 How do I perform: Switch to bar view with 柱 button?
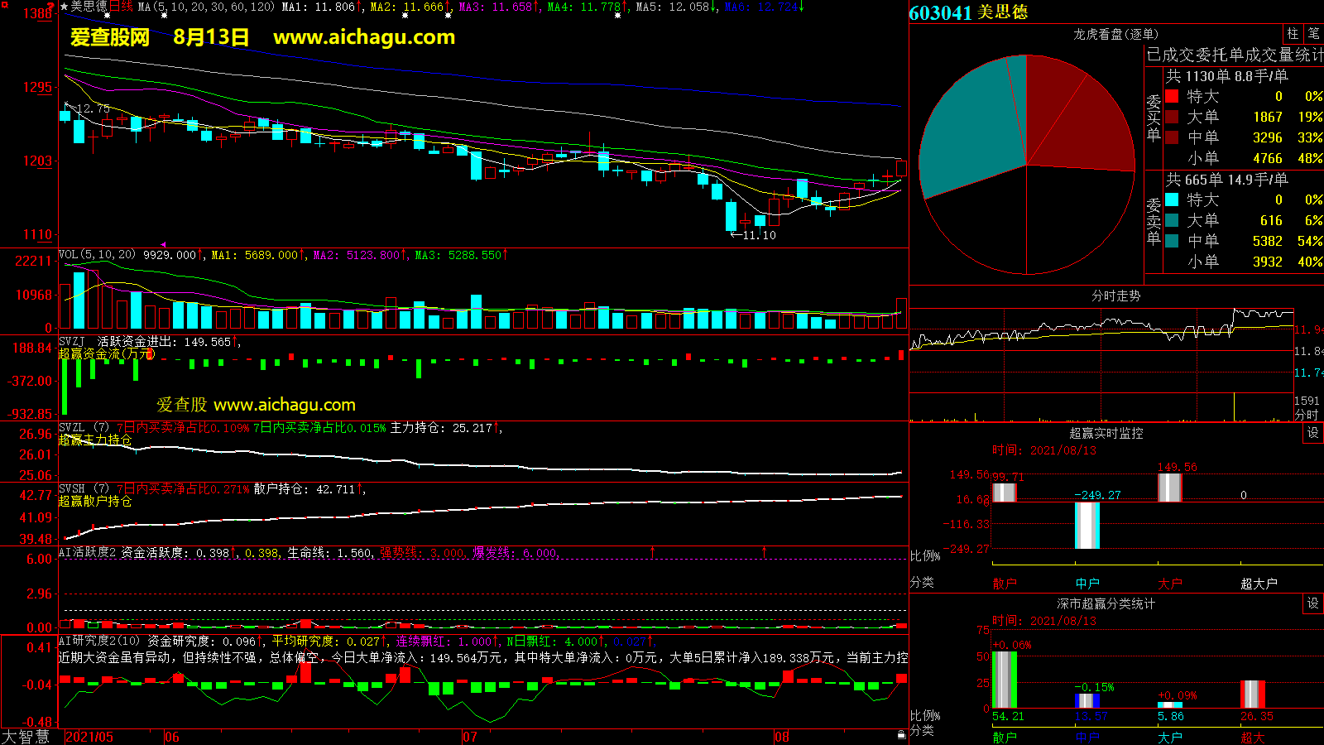(x=1293, y=33)
